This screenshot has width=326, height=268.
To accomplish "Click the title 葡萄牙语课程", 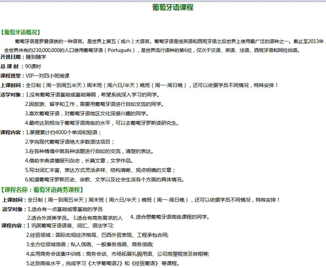I will [172, 8].
